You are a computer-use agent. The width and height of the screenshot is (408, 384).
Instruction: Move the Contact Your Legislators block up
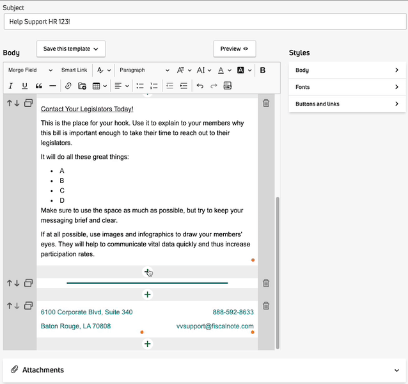tap(10, 103)
